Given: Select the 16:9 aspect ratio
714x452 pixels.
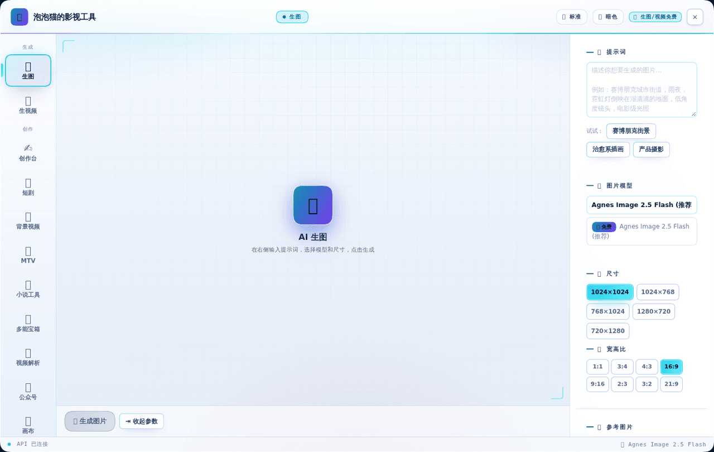Looking at the screenshot, I should (x=671, y=367).
